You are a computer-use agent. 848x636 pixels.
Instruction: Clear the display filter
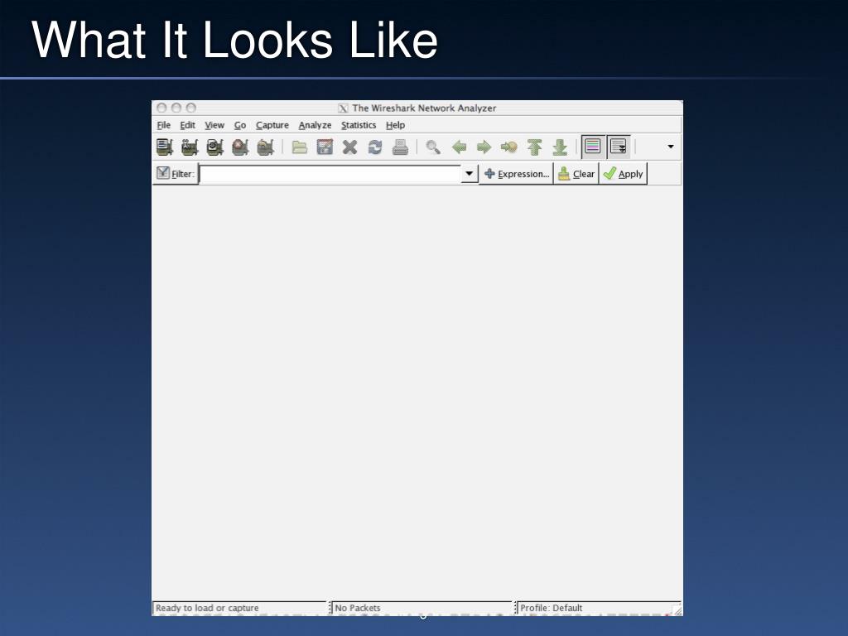pyautogui.click(x=576, y=174)
